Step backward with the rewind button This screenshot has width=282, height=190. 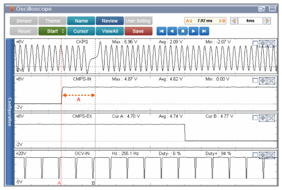172,31
